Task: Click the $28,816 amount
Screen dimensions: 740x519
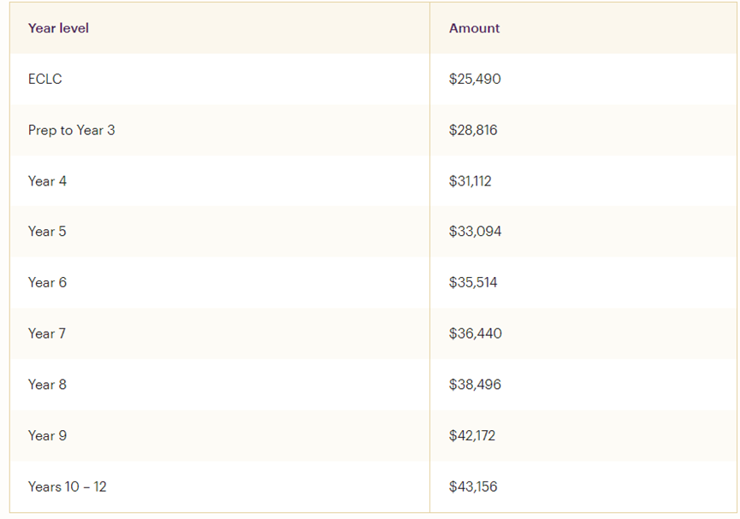Action: [473, 130]
